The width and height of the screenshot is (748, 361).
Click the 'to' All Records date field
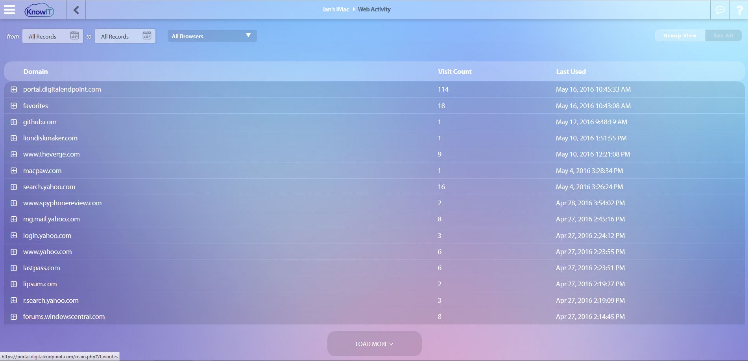125,36
